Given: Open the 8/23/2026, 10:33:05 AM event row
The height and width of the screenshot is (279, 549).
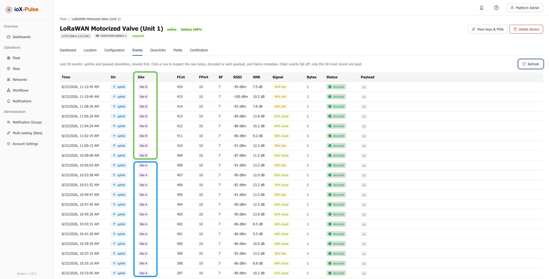Looking at the screenshot, I should tap(301, 273).
